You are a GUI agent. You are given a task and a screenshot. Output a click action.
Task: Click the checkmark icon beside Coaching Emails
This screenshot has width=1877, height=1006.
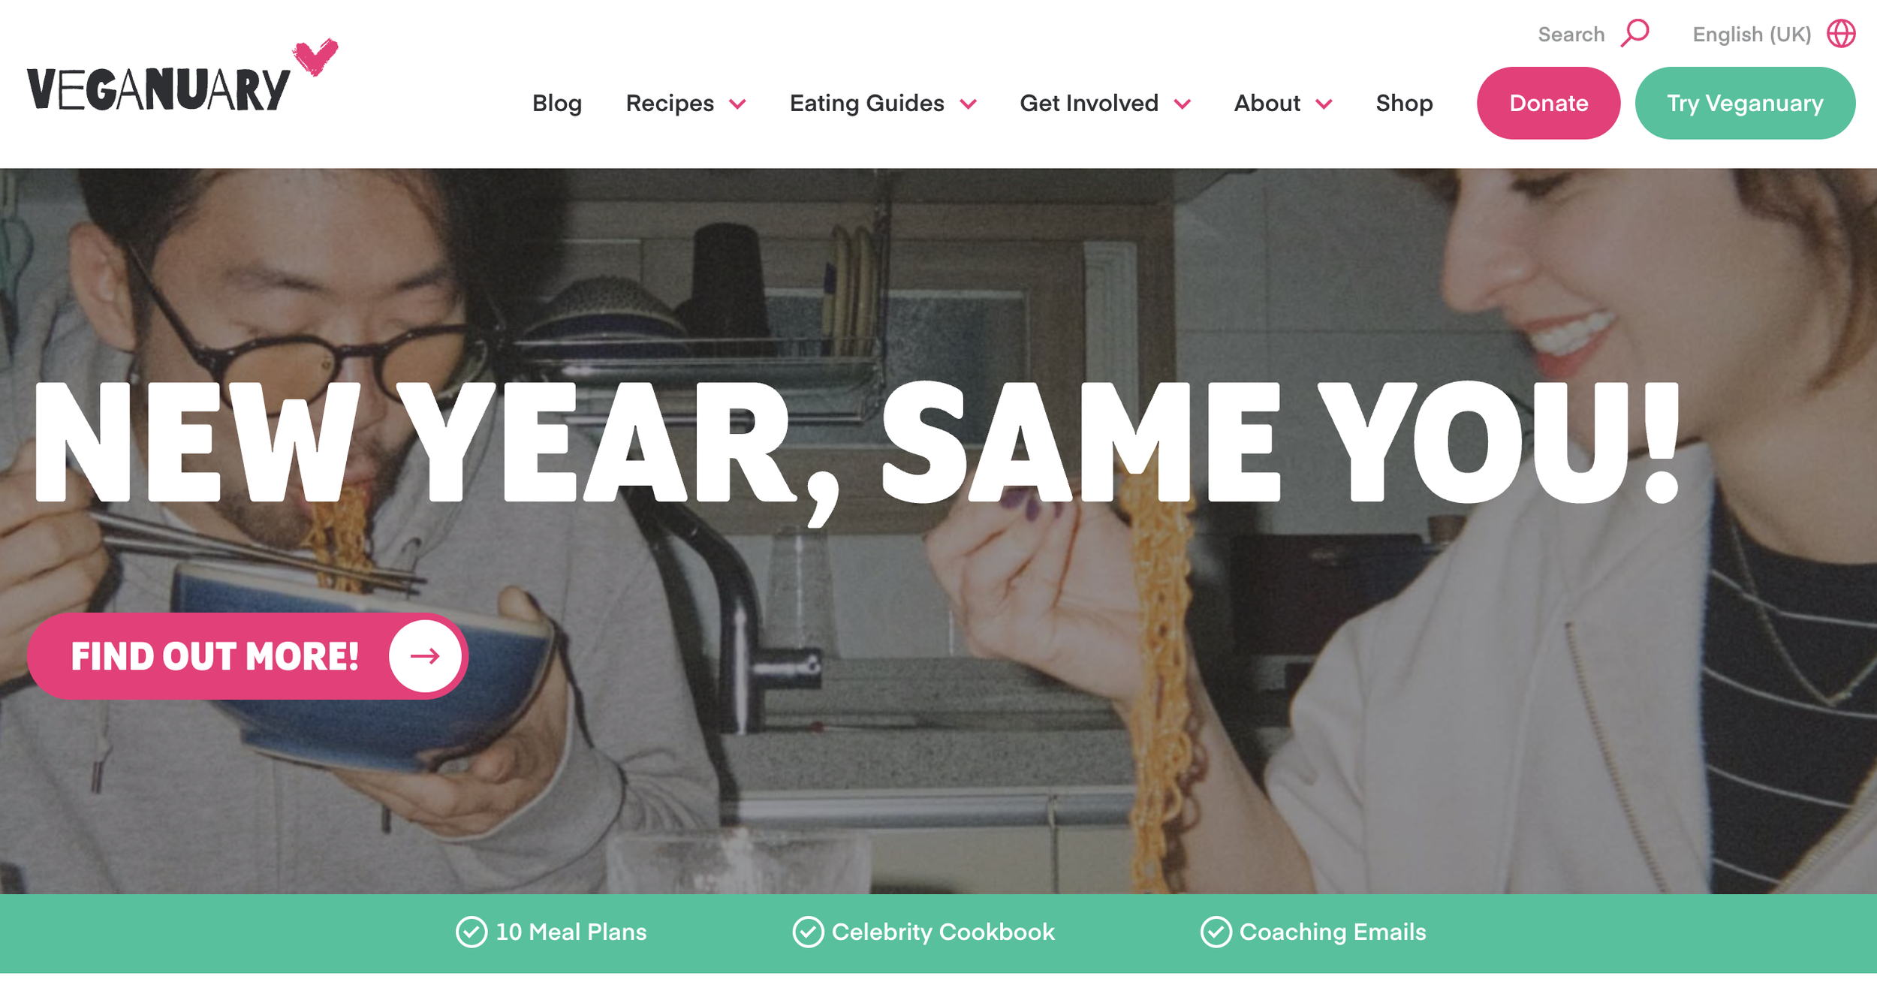point(1216,932)
